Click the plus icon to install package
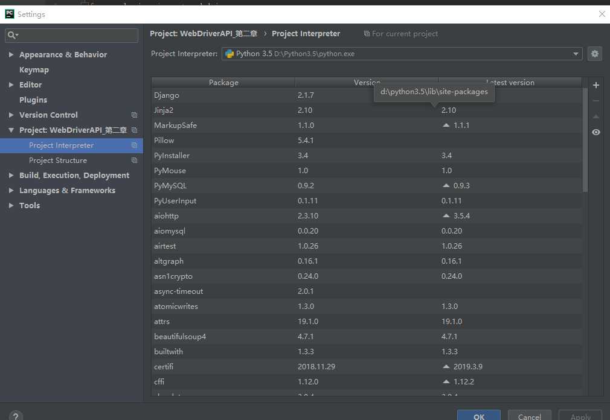 click(x=596, y=85)
